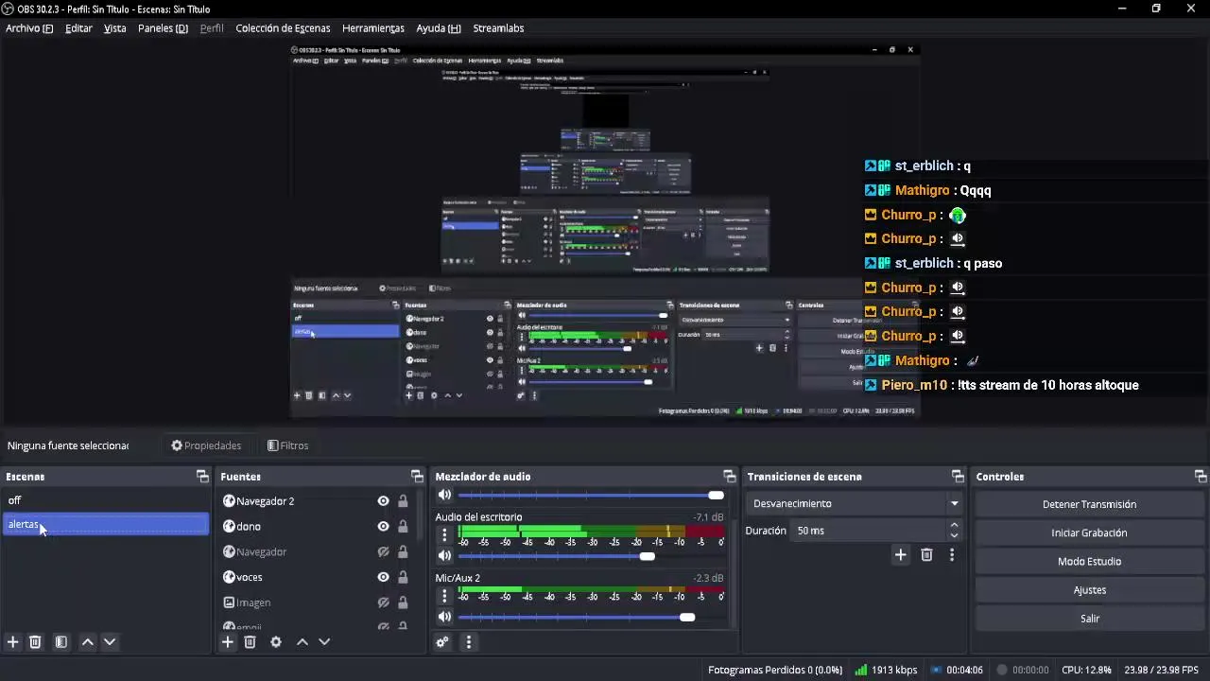Click Iniciar Grabación button
The width and height of the screenshot is (1210, 681).
point(1089,533)
